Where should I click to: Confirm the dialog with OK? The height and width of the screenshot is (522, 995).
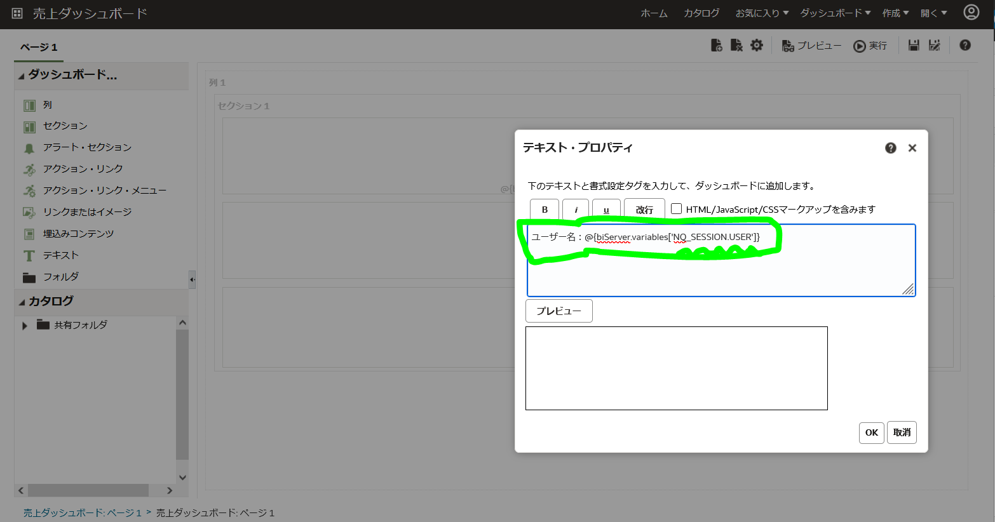click(872, 432)
